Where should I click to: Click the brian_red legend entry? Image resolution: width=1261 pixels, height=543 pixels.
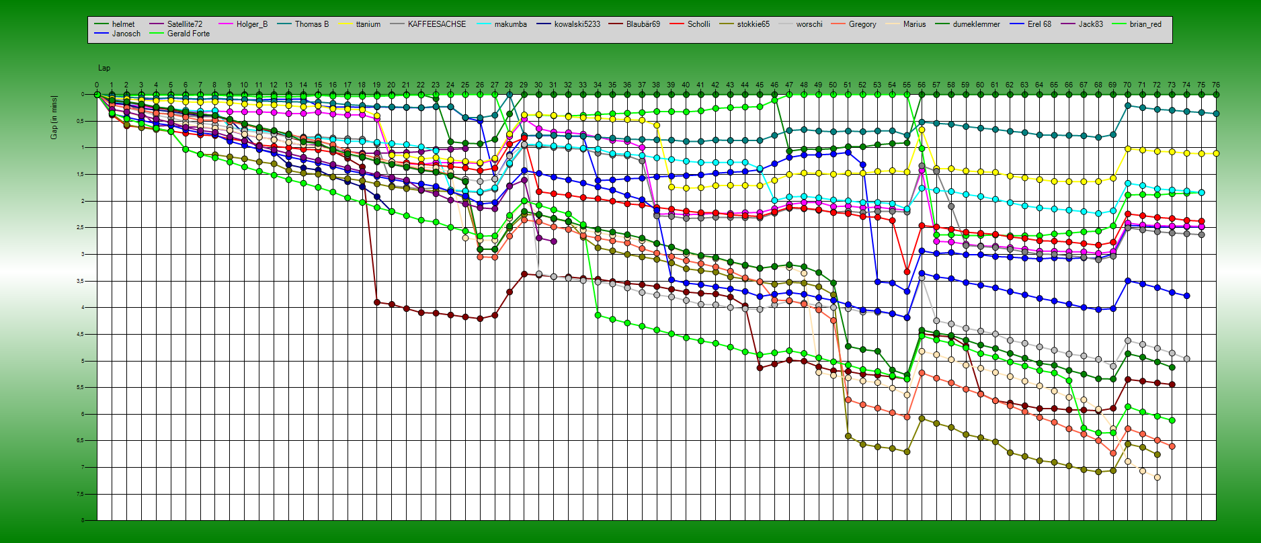click(x=1145, y=24)
